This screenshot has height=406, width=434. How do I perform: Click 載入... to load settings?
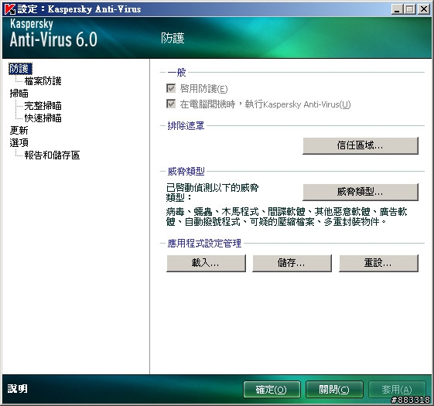(206, 263)
